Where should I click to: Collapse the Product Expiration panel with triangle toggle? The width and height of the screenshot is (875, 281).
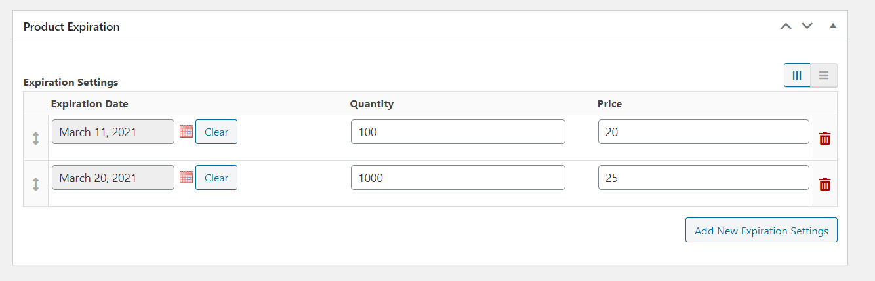833,26
